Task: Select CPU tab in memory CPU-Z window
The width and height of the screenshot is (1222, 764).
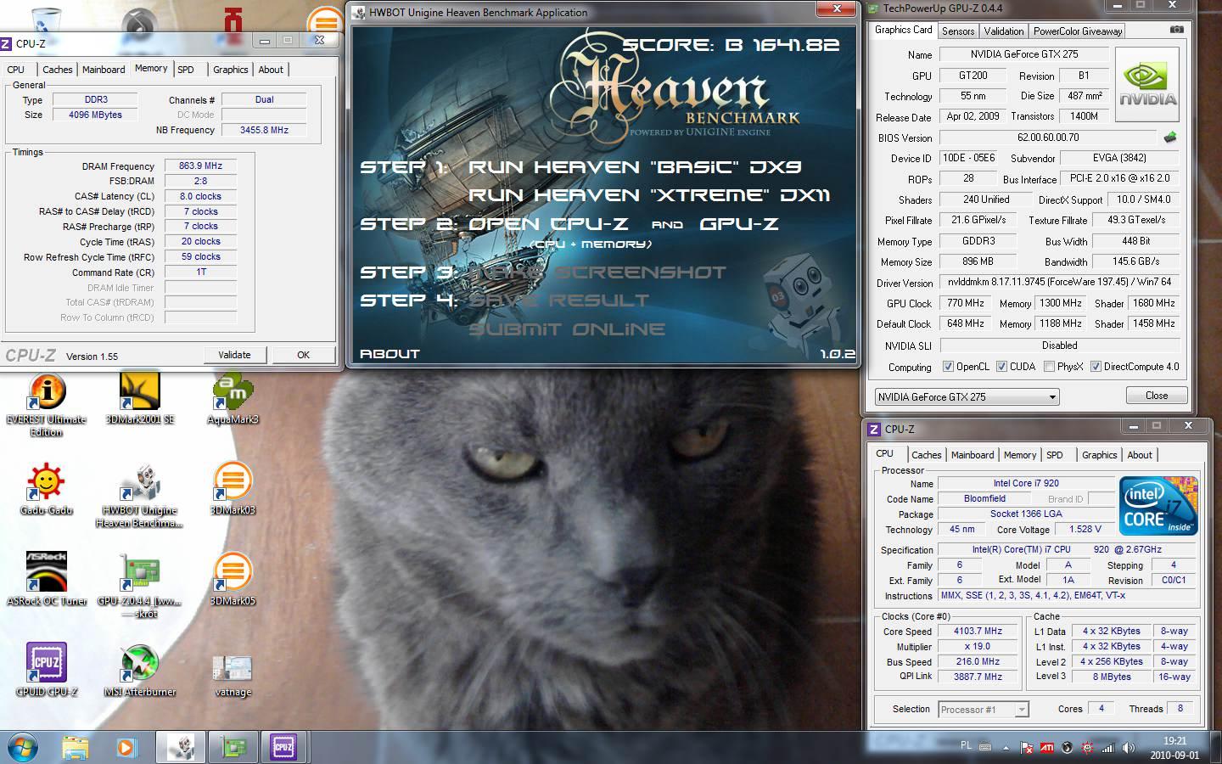Action: pos(16,70)
